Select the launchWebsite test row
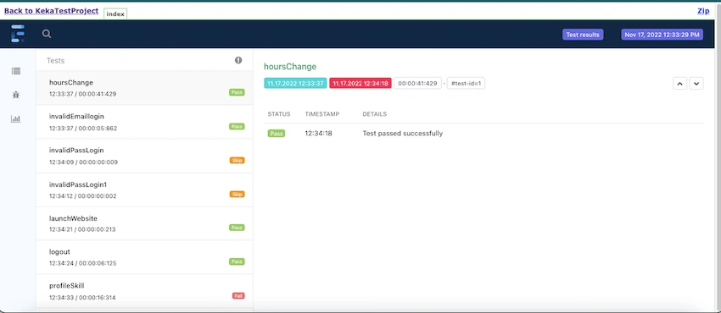 144,223
